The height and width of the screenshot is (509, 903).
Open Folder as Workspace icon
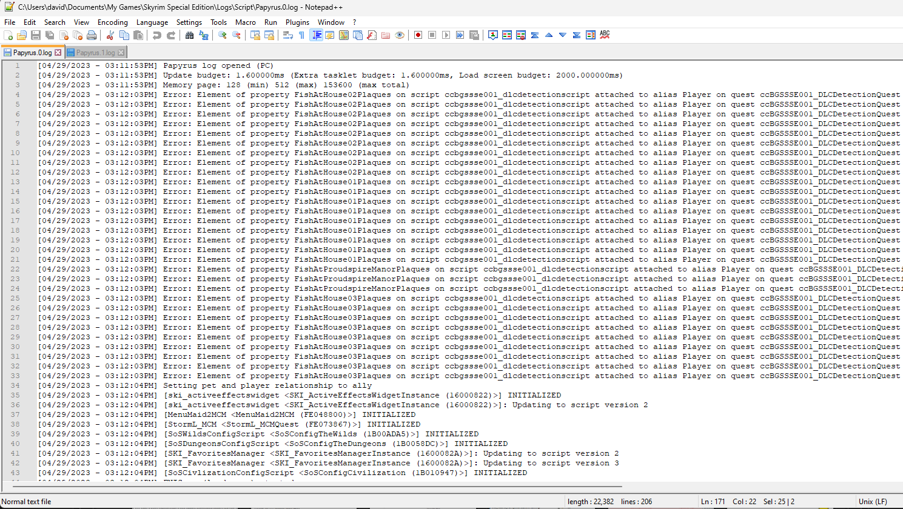pyautogui.click(x=386, y=35)
